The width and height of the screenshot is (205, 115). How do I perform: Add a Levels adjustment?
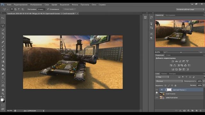[x=176, y=61]
